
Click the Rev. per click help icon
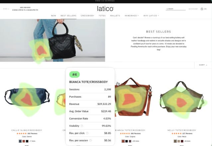click(87, 133)
